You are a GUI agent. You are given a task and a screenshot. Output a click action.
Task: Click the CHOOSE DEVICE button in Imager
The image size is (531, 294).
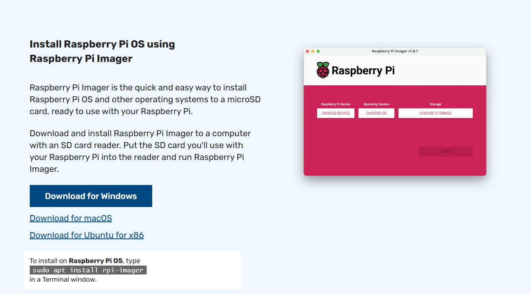[336, 113]
